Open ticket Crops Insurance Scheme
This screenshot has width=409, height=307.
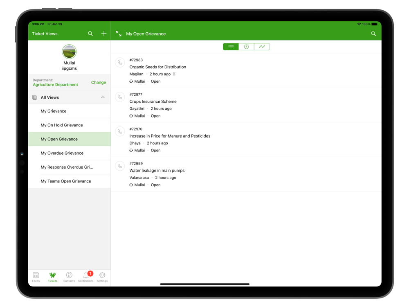click(246, 105)
